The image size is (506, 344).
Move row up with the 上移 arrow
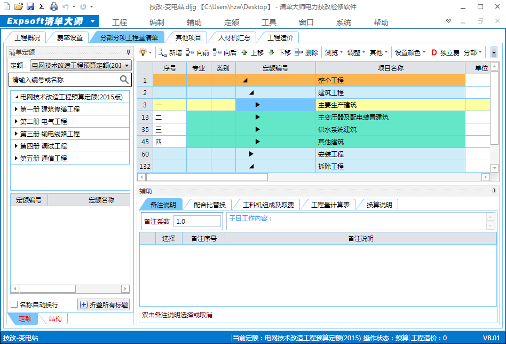244,52
